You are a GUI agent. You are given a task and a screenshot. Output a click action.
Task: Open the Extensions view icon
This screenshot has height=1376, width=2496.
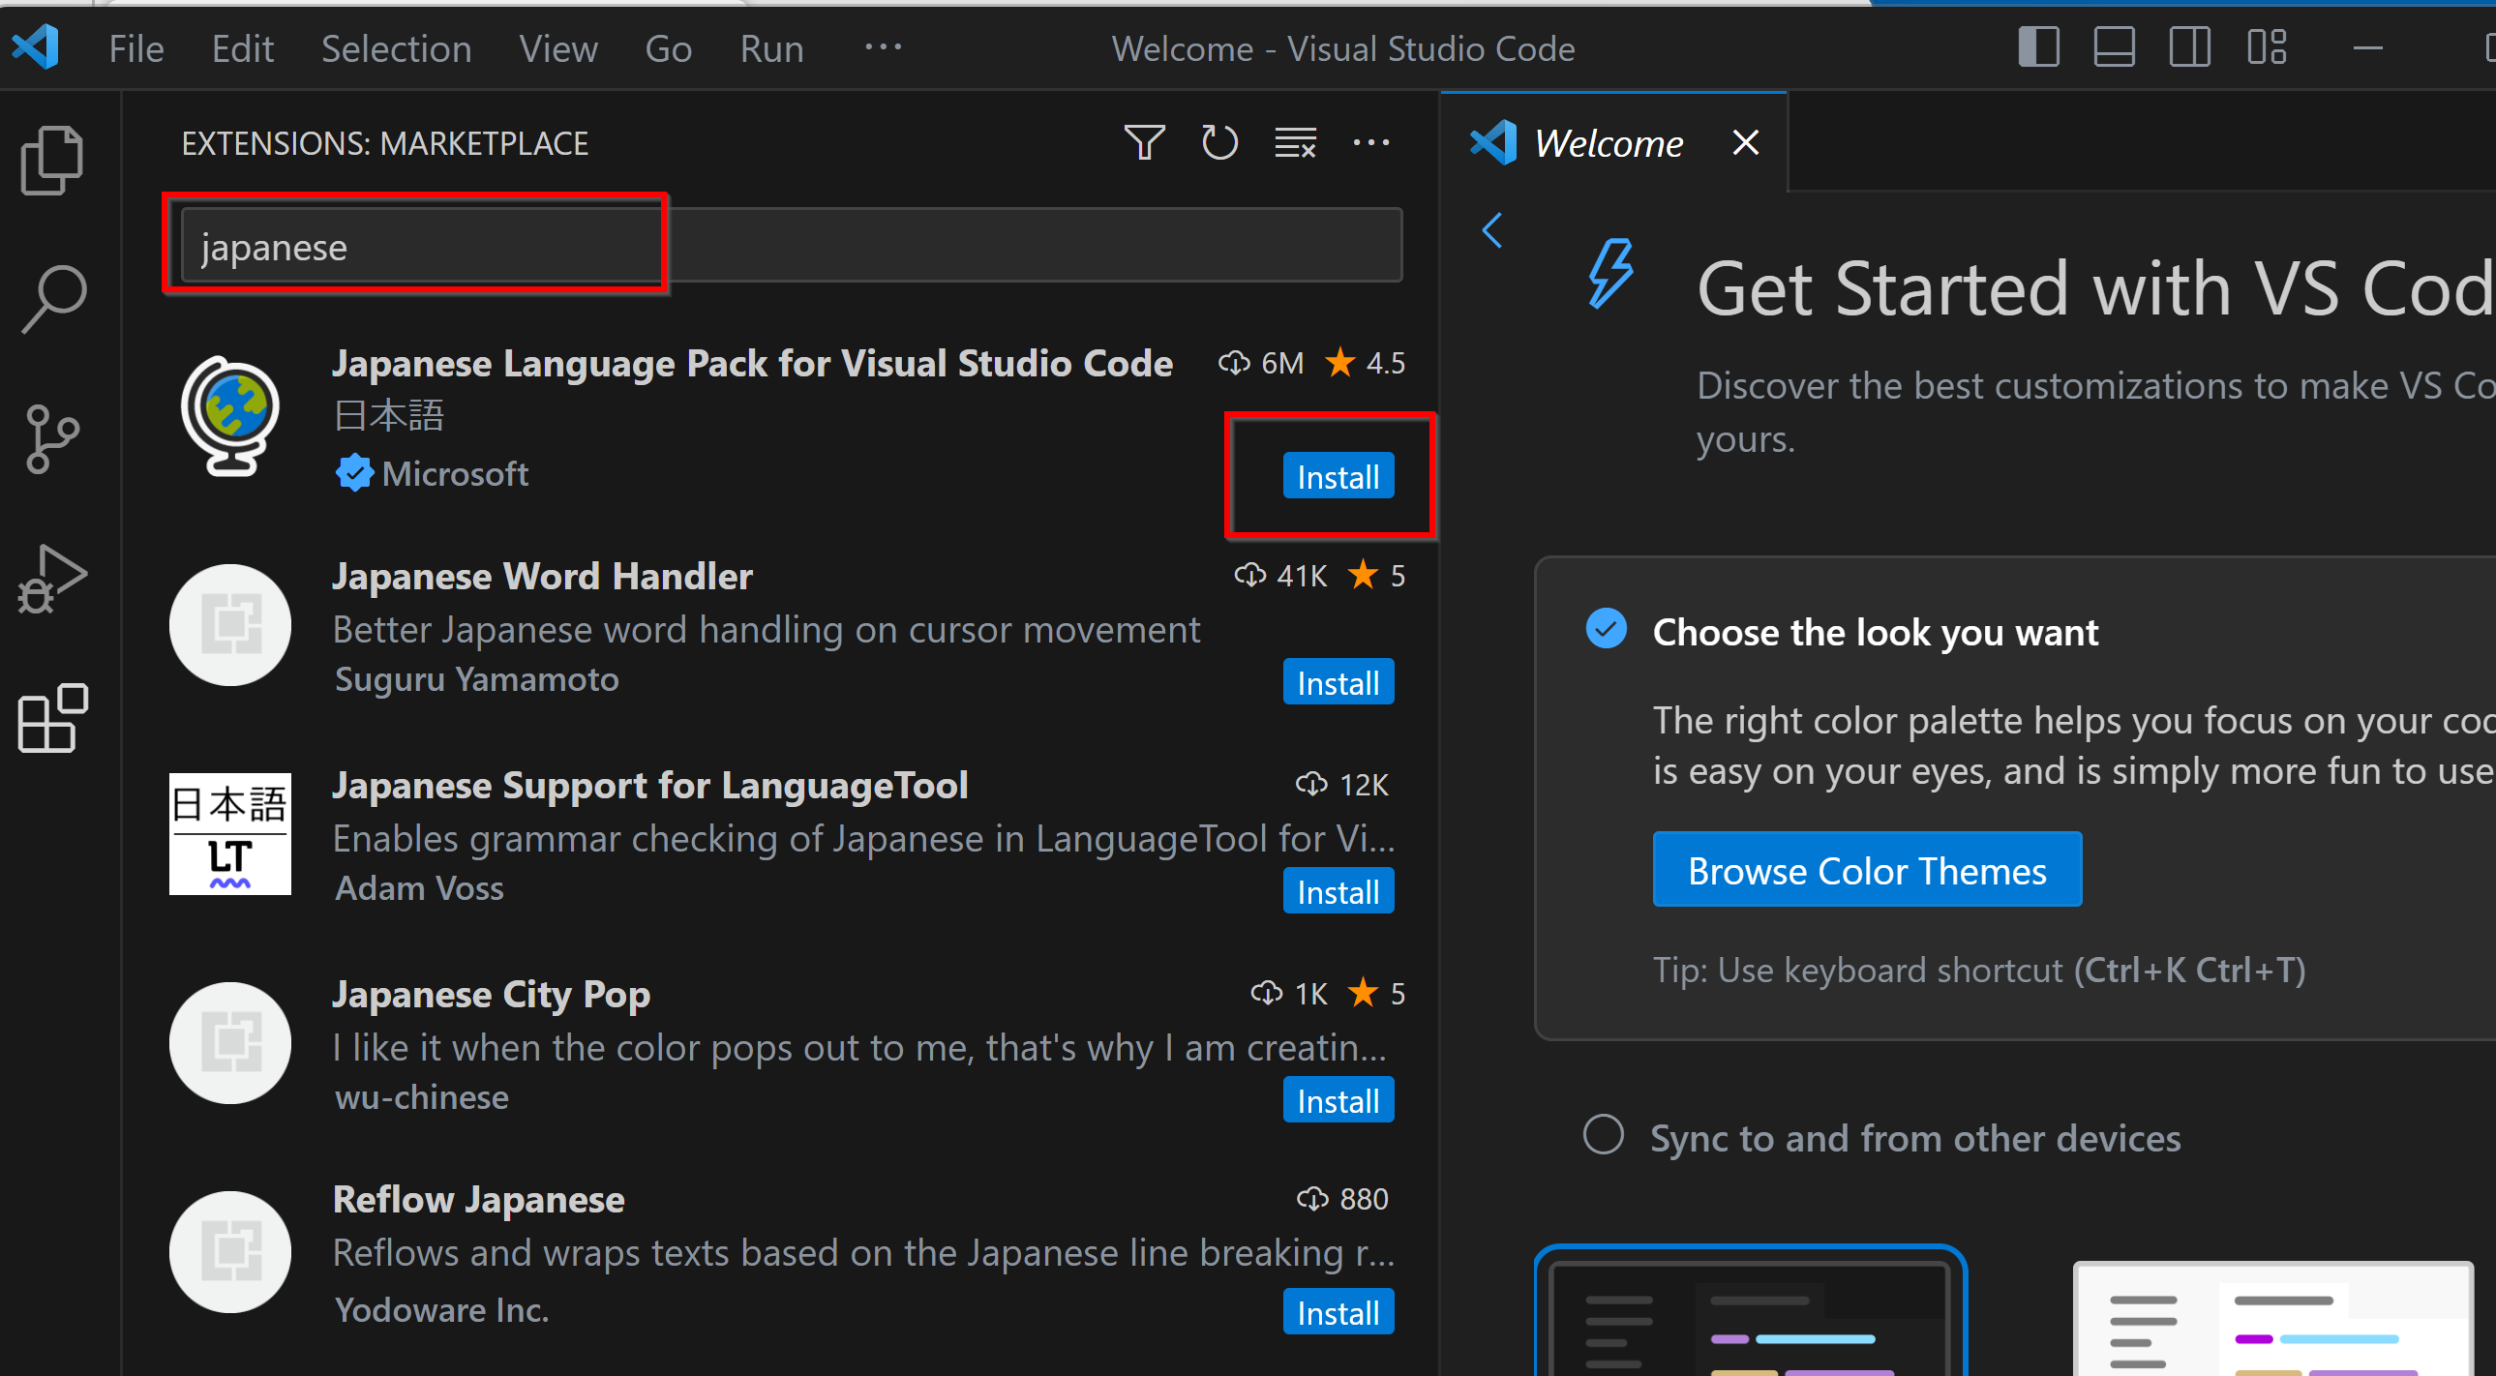[x=52, y=719]
